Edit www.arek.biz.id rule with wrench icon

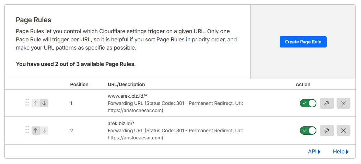pyautogui.click(x=327, y=103)
